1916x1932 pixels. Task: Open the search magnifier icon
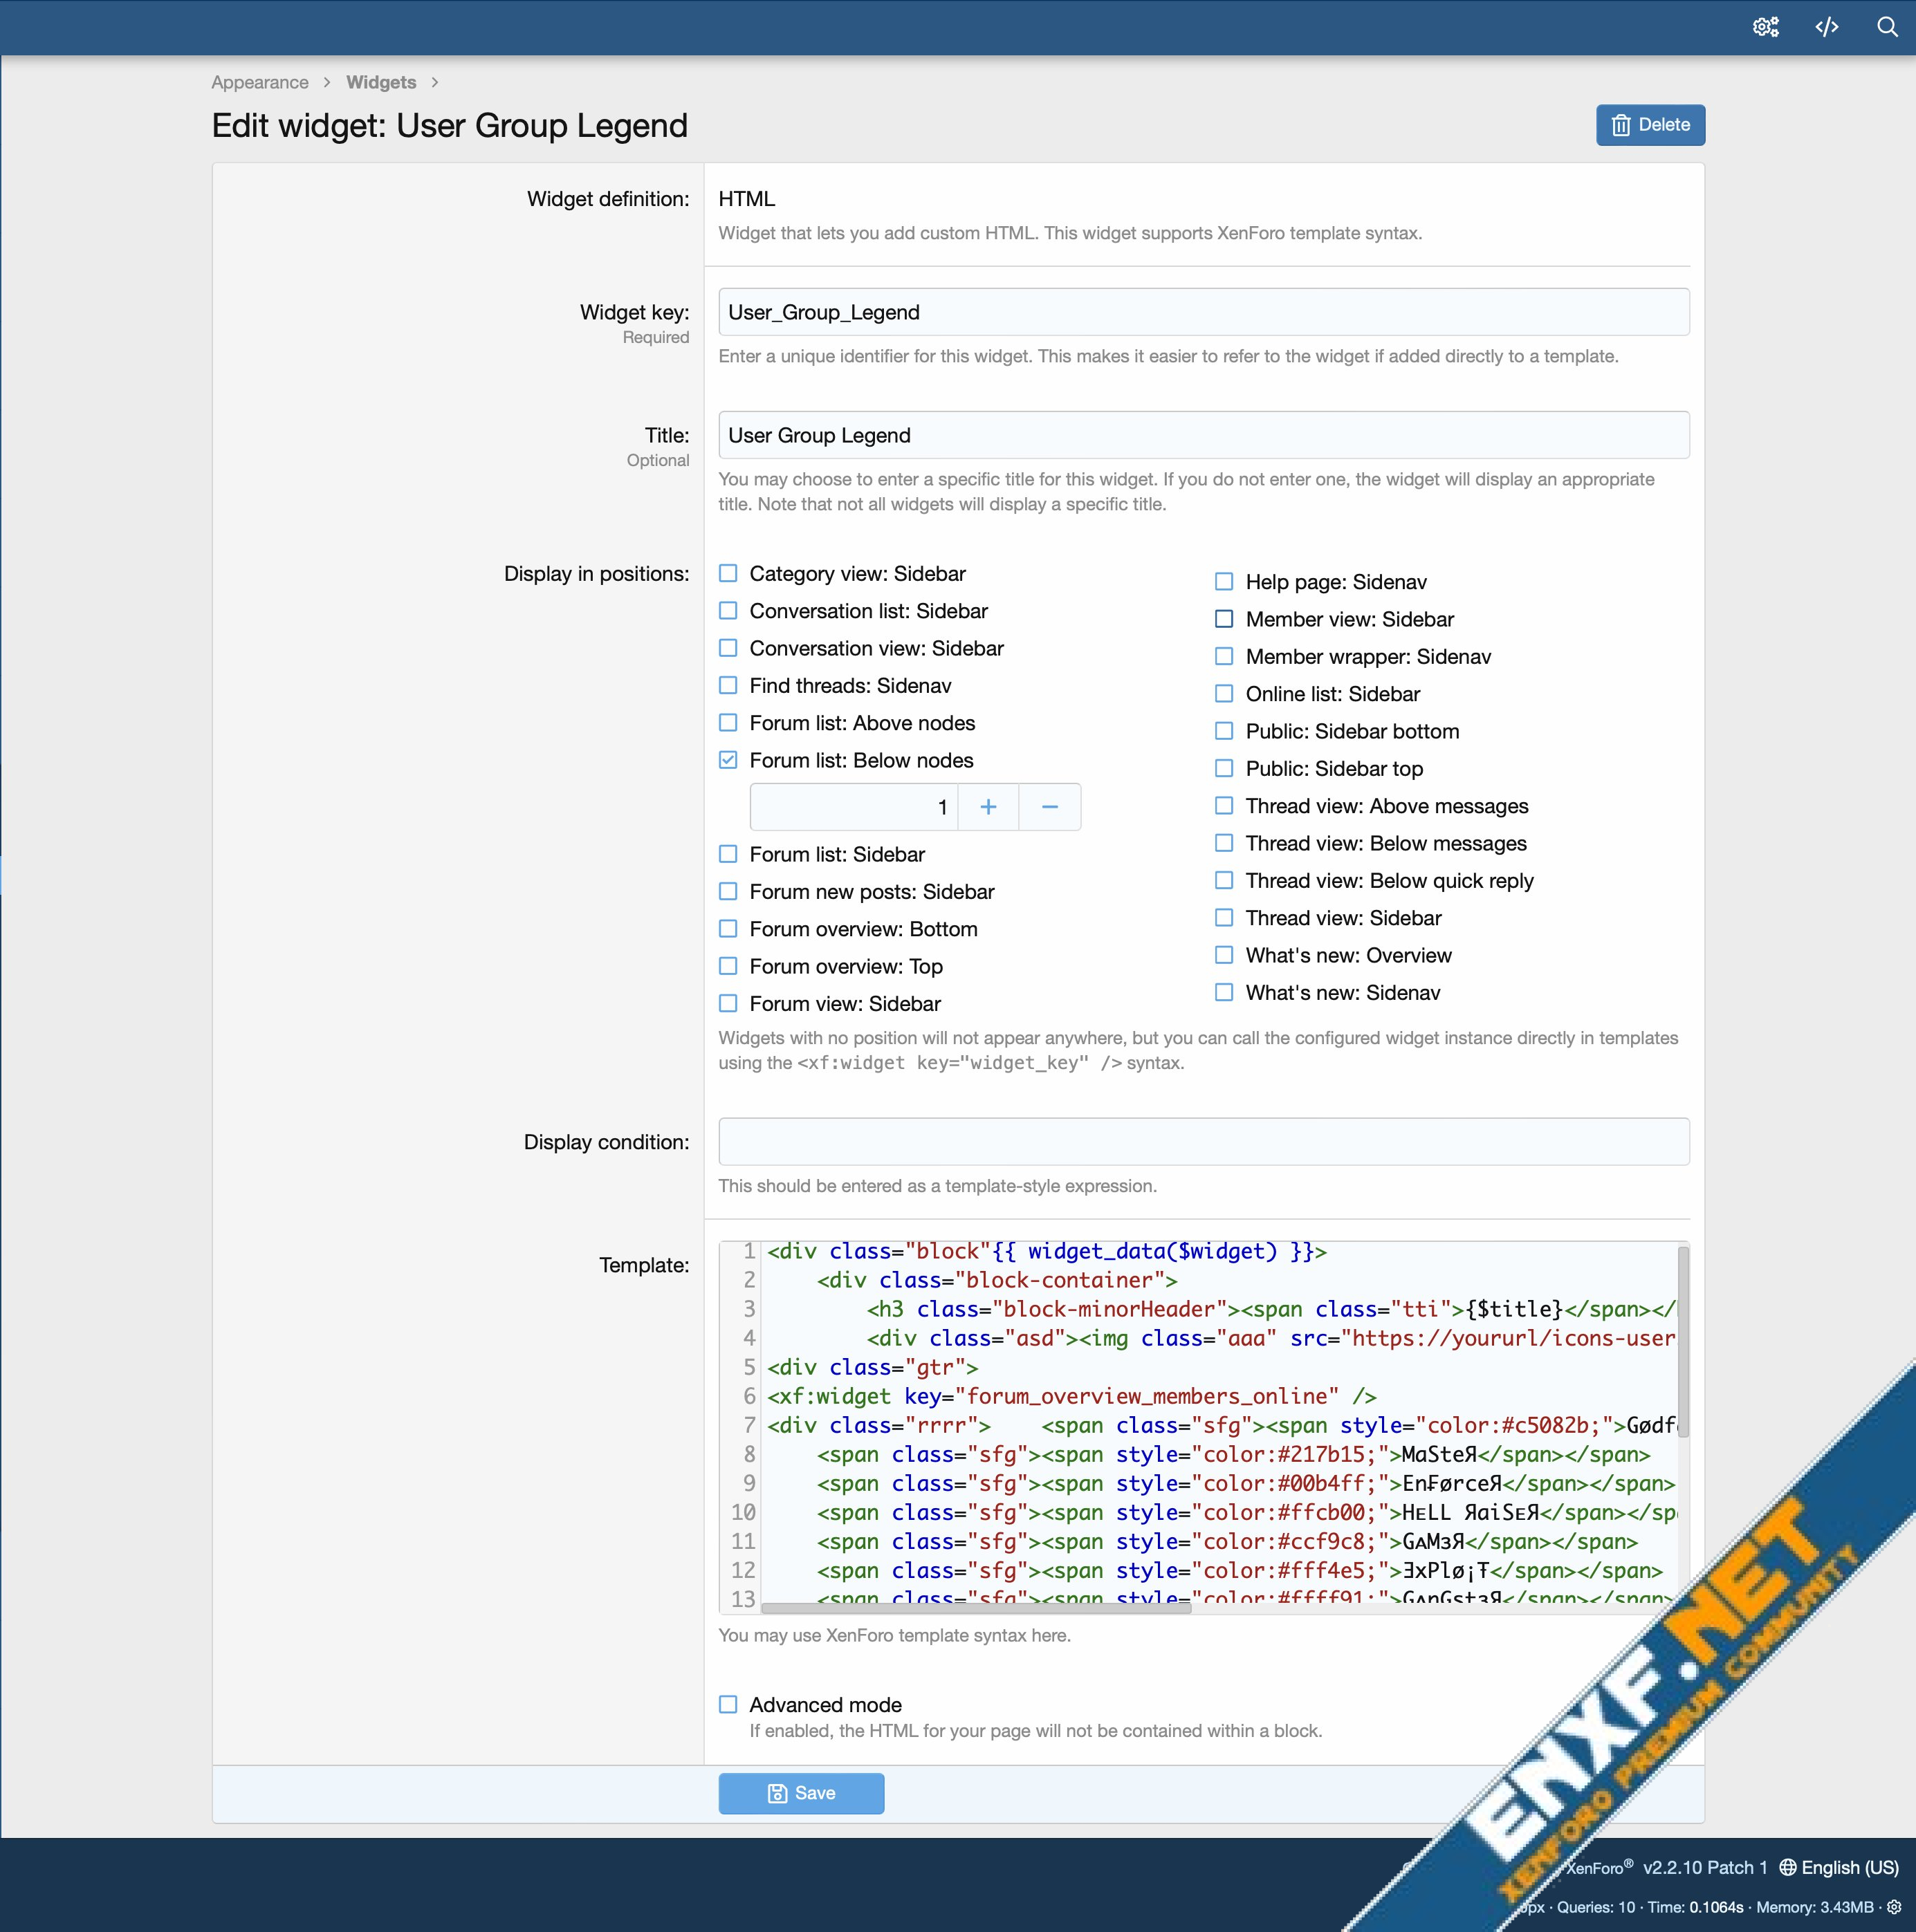[x=1887, y=27]
